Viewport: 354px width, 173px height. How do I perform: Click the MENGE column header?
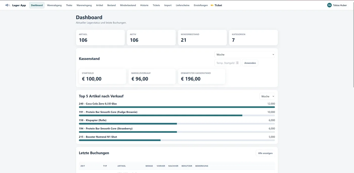(149, 166)
